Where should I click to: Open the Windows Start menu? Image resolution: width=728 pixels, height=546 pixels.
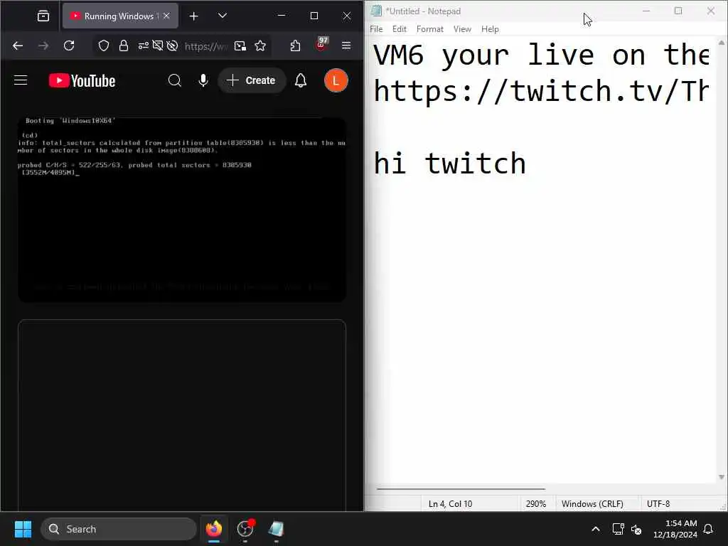coord(23,529)
